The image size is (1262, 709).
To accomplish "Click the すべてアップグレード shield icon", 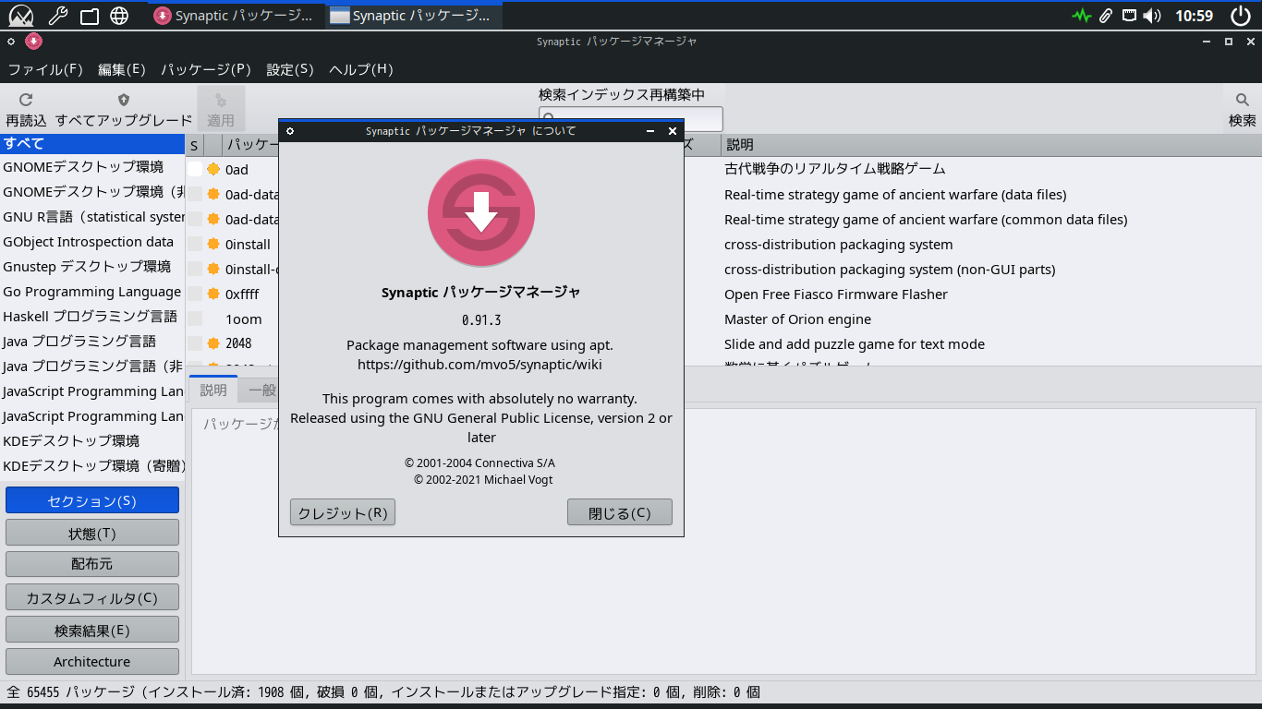I will (x=124, y=100).
